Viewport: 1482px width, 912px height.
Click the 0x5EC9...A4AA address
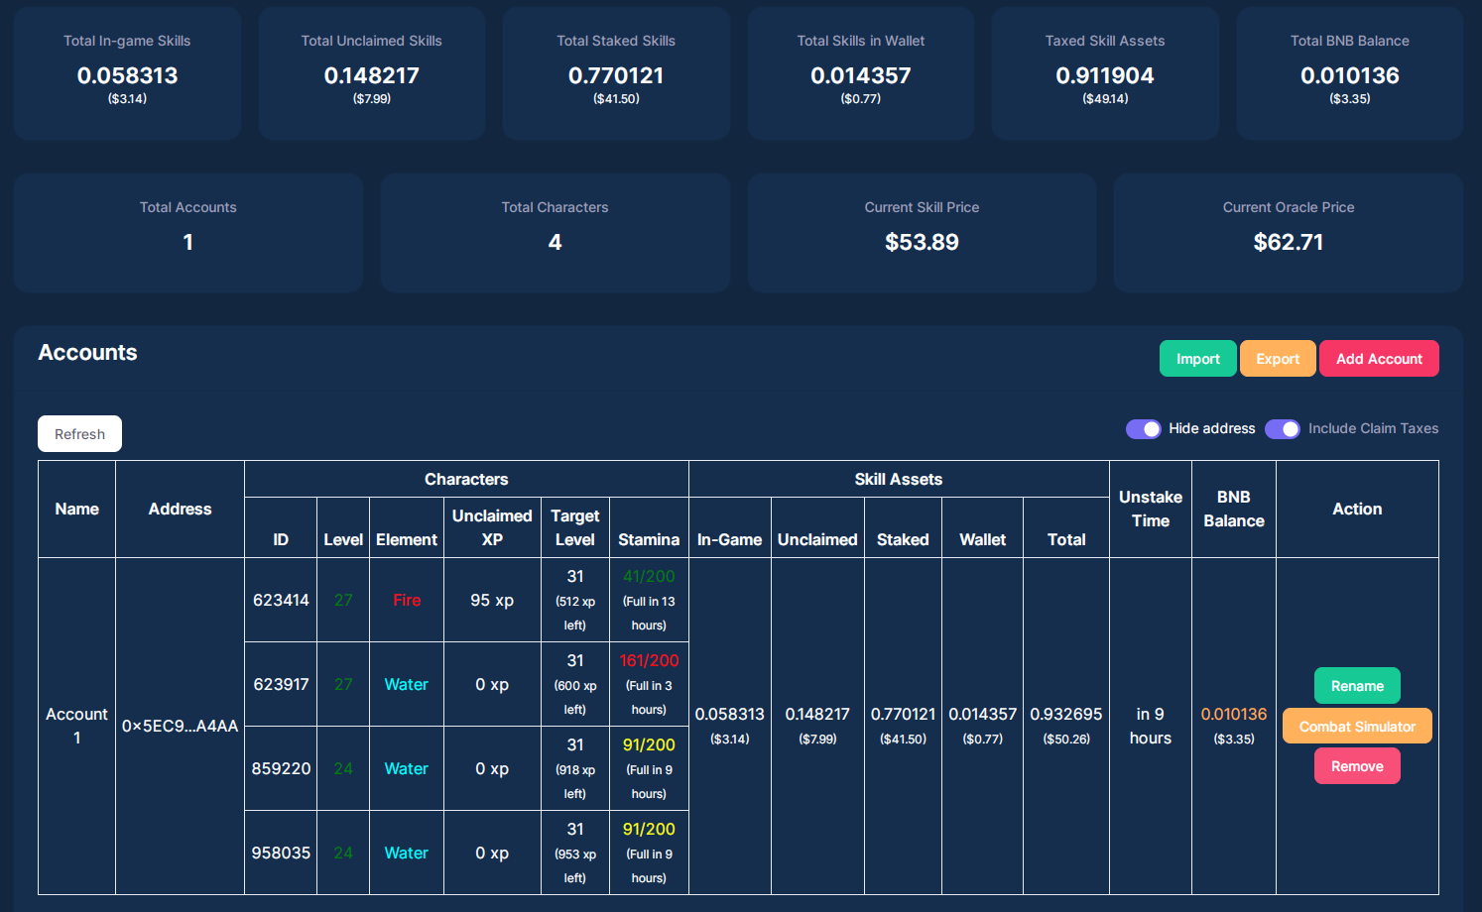(180, 726)
